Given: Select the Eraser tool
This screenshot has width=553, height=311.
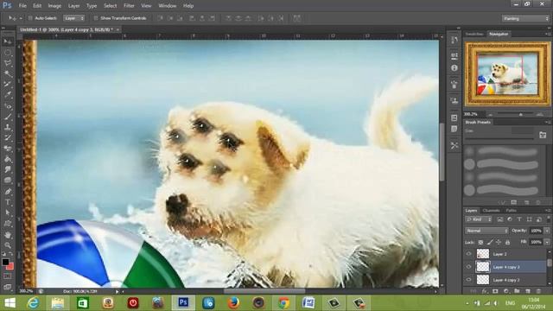Looking at the screenshot, I should pos(8,149).
